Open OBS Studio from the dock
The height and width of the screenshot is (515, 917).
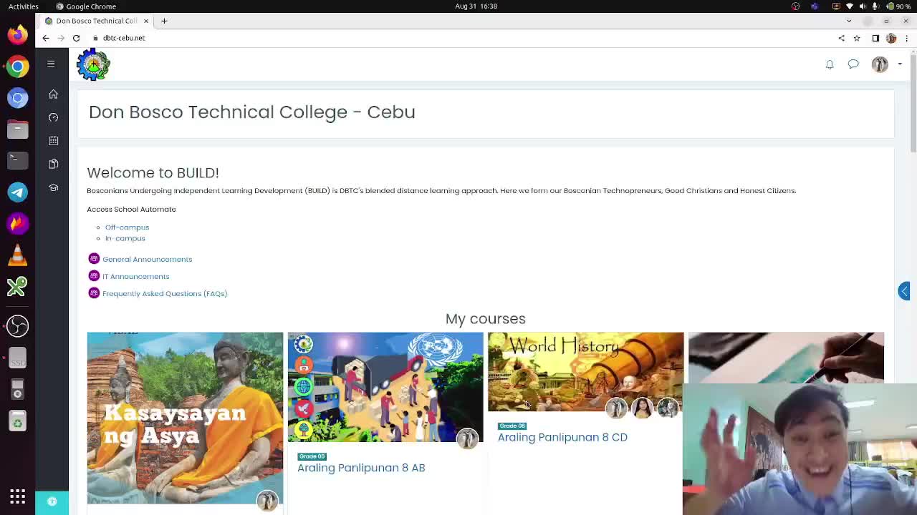click(x=17, y=325)
